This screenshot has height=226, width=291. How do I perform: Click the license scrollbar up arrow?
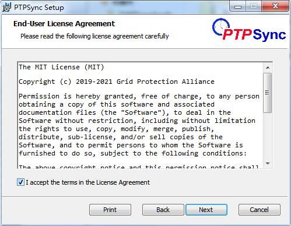coord(268,68)
